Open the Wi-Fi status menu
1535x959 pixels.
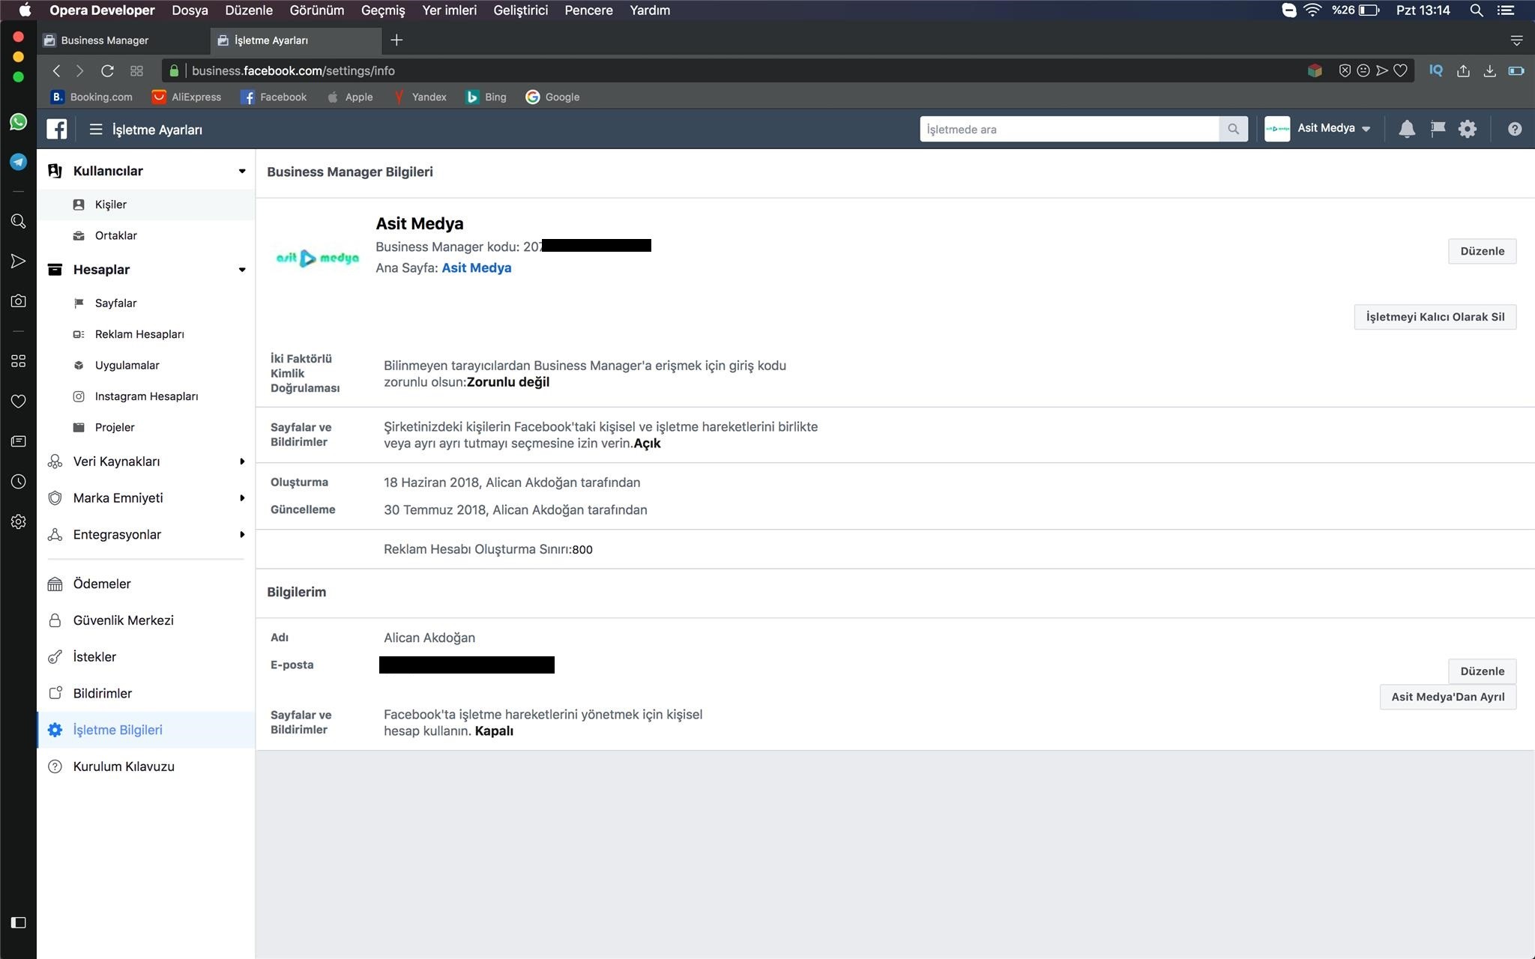click(x=1312, y=10)
